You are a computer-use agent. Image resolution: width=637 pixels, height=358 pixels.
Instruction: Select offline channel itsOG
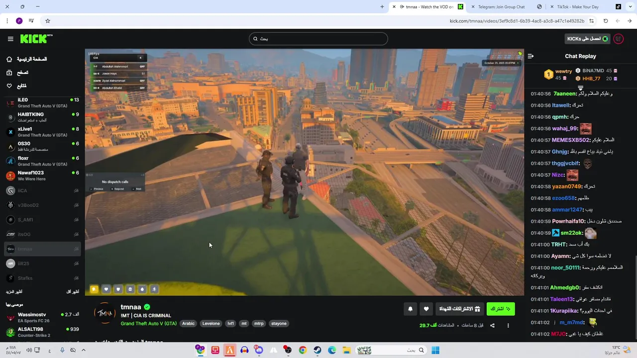pyautogui.click(x=42, y=234)
